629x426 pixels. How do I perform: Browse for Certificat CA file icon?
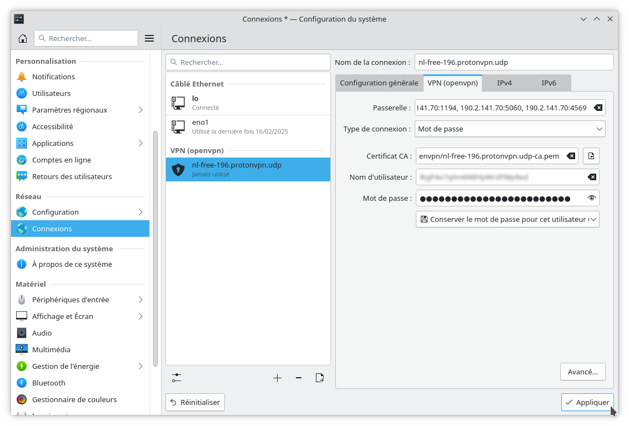591,156
